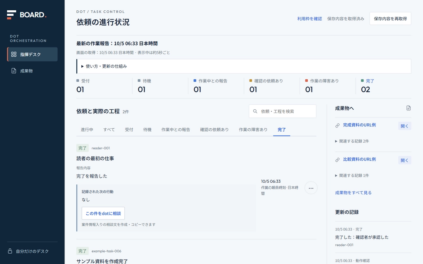Open 指揮デスク in the sidebar

point(32,54)
